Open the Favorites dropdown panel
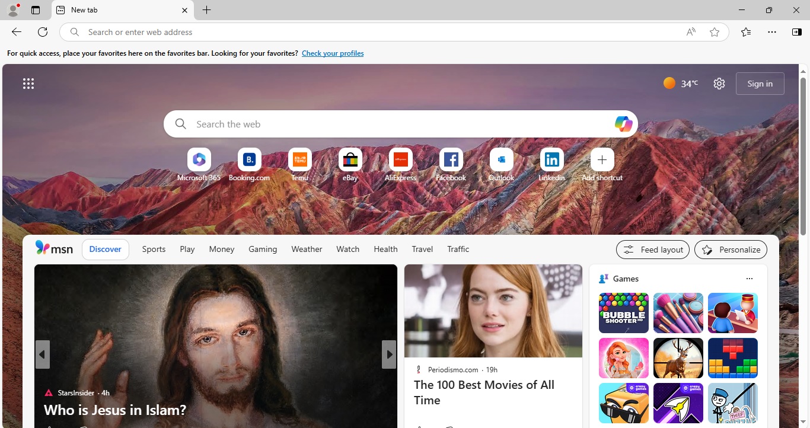Viewport: 810px width, 428px height. [x=746, y=32]
